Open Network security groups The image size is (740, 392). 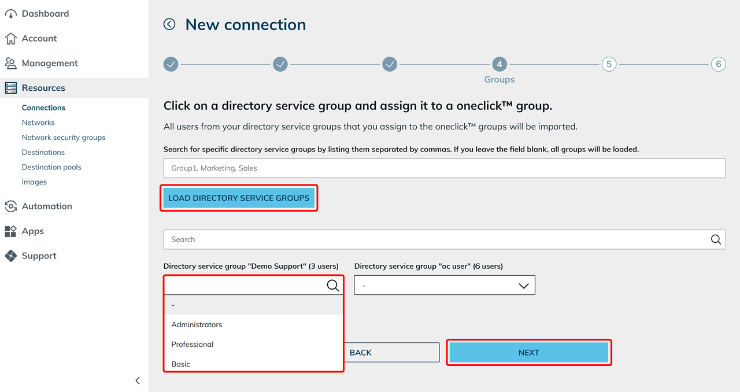pos(64,138)
